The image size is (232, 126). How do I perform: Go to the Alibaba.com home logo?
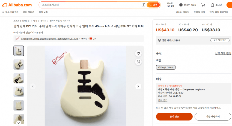17,5
